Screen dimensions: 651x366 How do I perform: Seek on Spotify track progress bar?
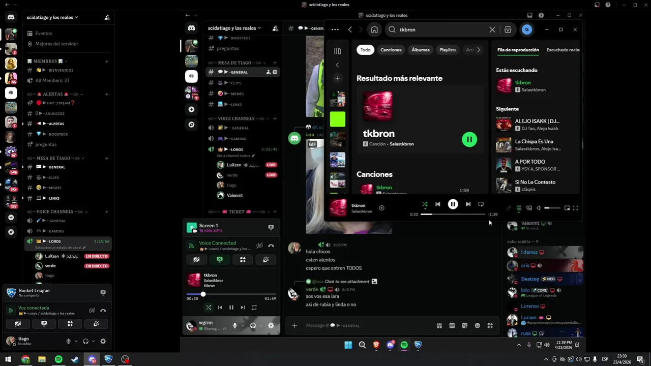(453, 215)
